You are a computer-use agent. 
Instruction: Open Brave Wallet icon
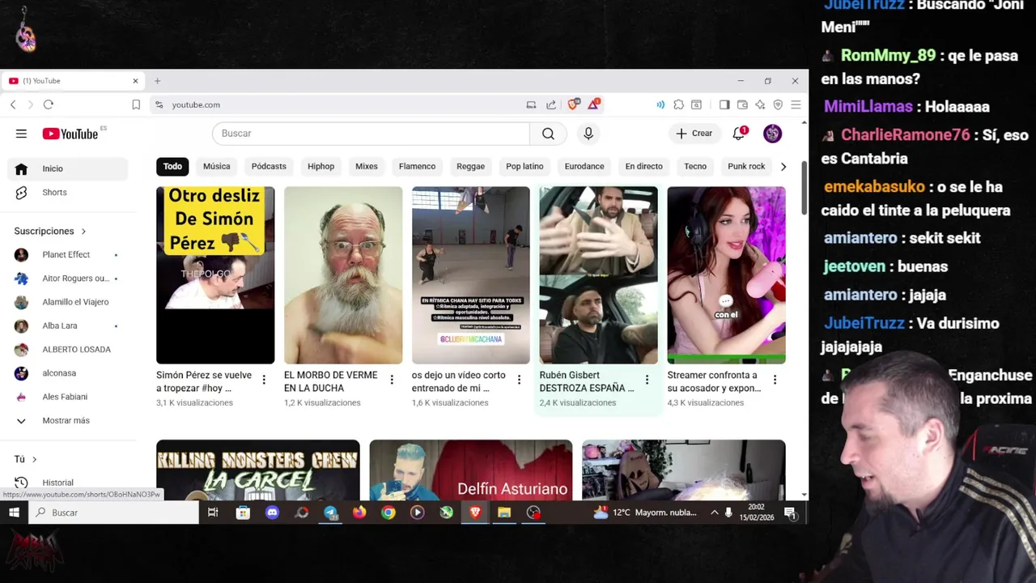742,104
